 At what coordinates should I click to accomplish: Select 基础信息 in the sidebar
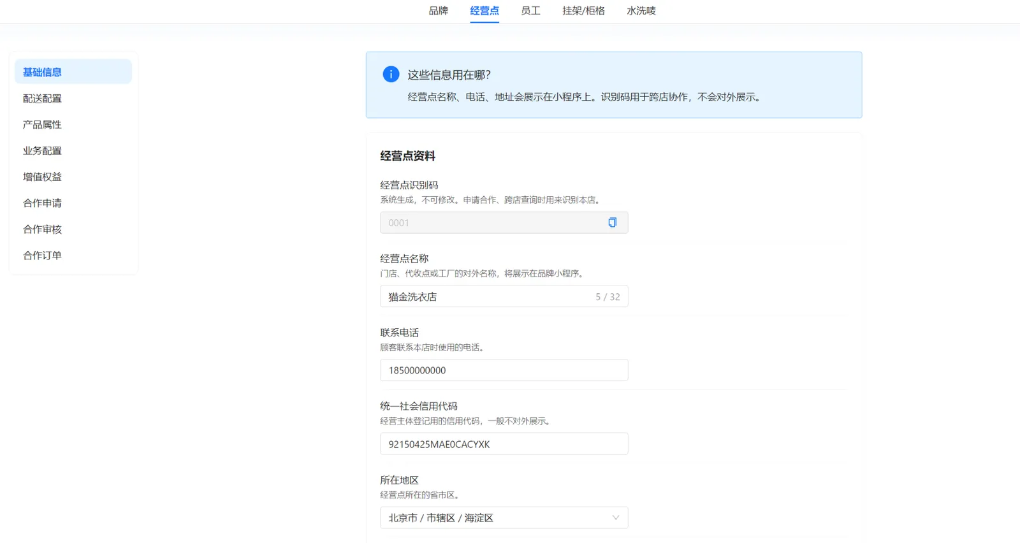(73, 72)
